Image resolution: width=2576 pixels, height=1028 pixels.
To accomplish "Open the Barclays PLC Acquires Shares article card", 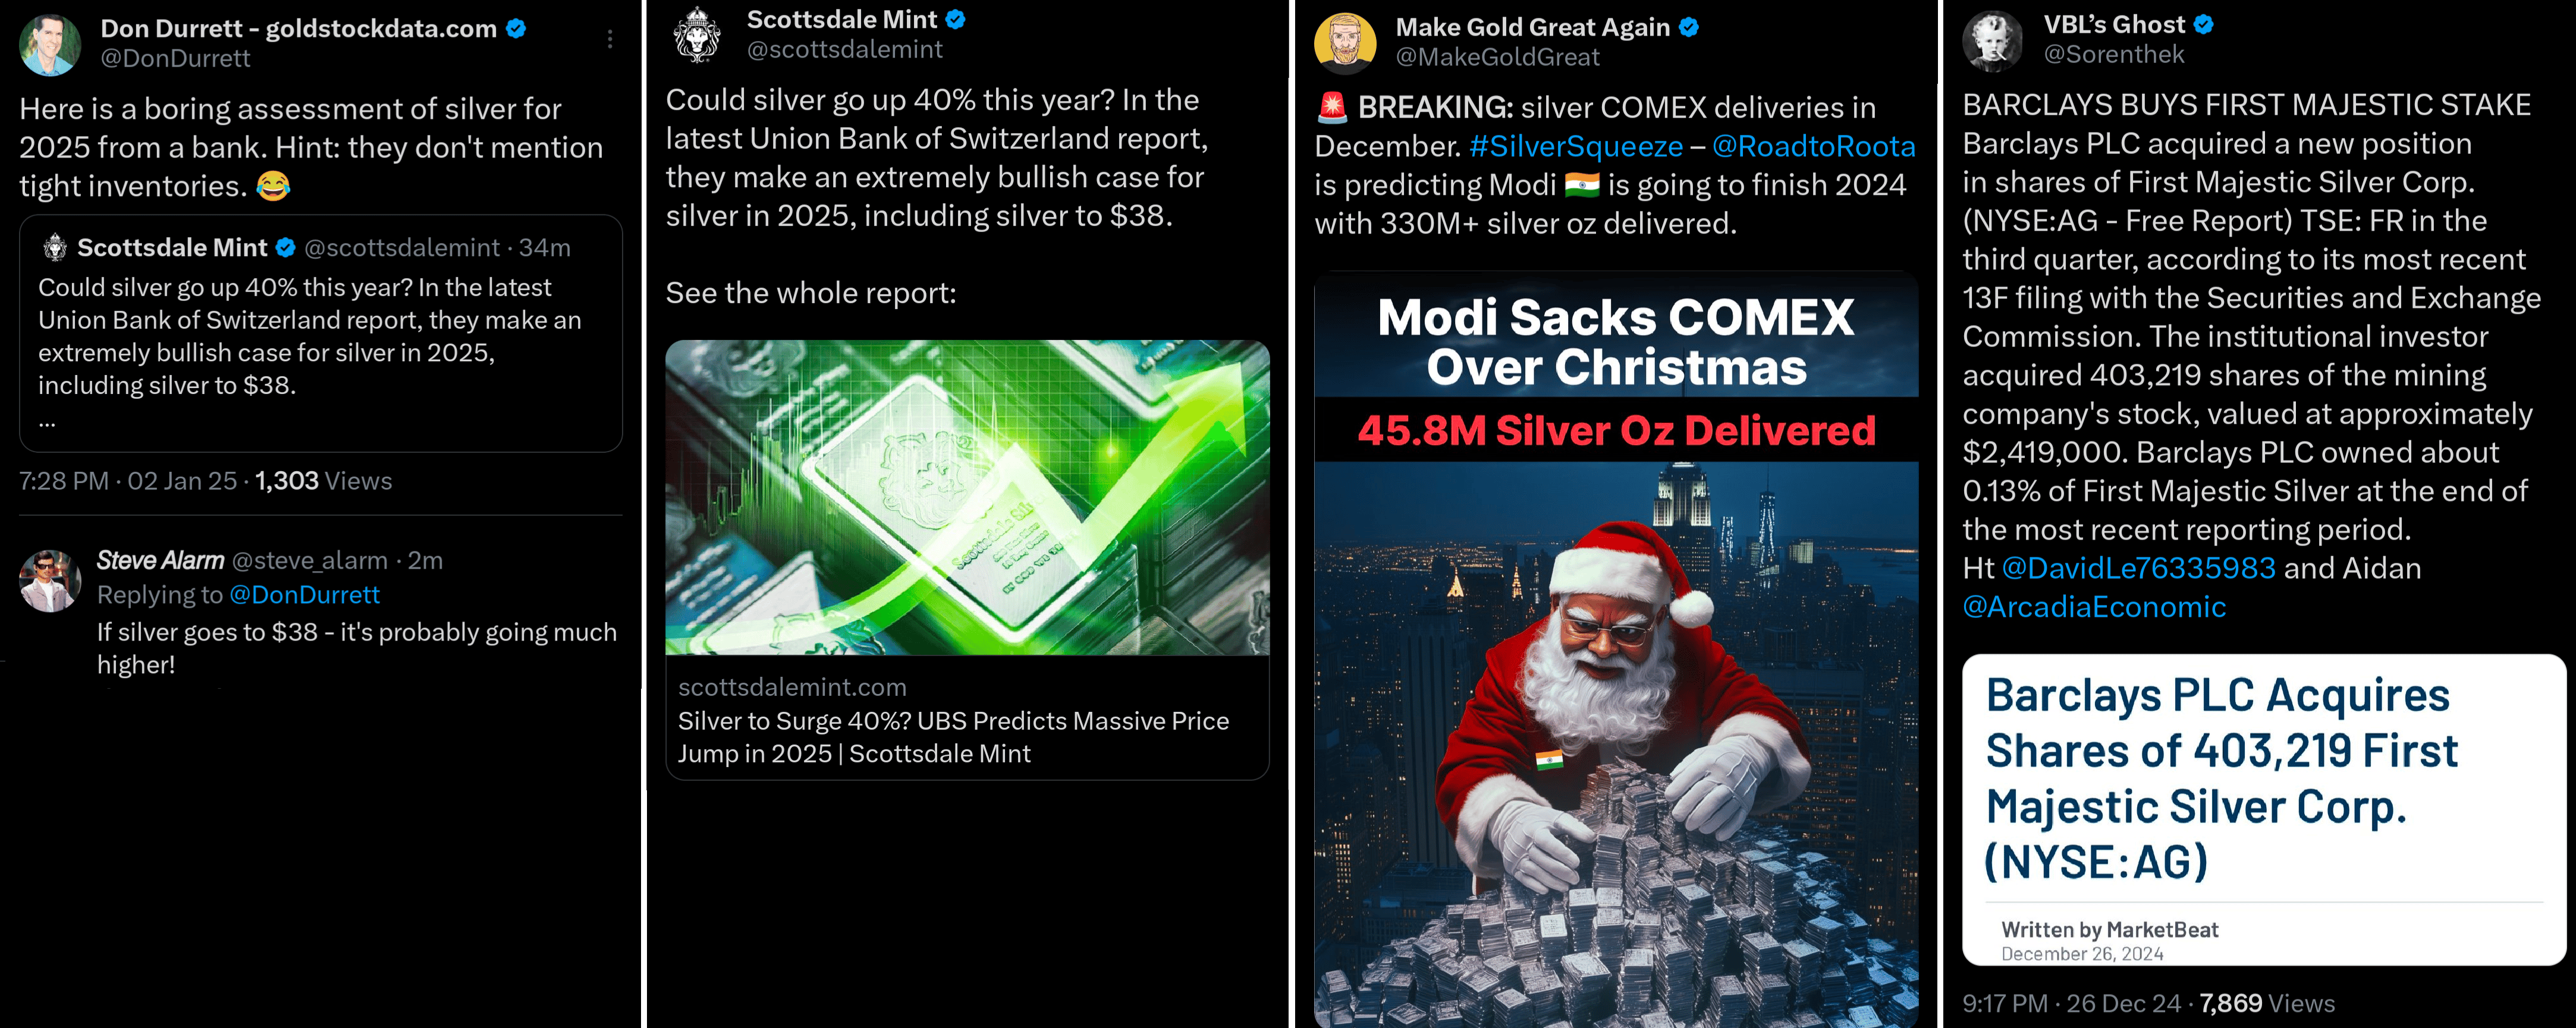I will coord(2264,810).
